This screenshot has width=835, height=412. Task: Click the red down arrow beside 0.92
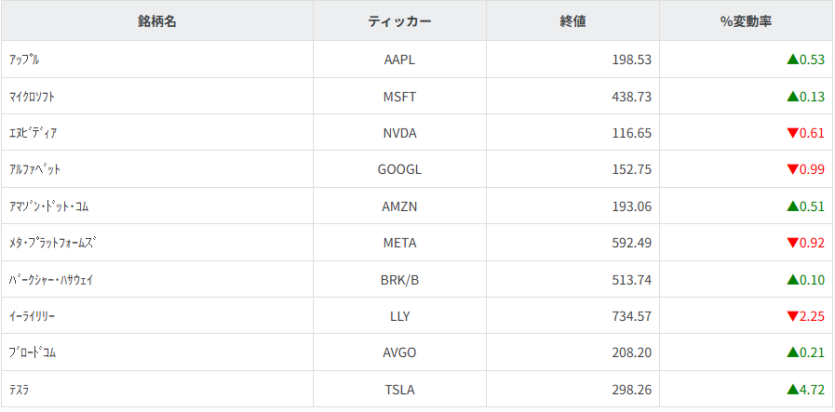pyautogui.click(x=792, y=243)
